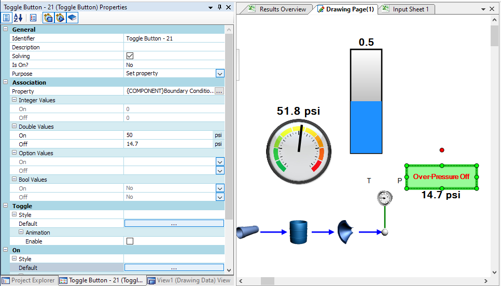Viewport: 501px width, 286px height.
Task: Toggle the Over-Pressure Off button
Action: click(441, 177)
